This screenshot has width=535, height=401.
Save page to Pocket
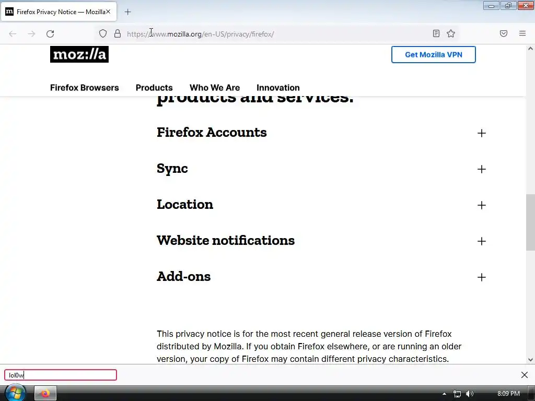click(x=504, y=33)
